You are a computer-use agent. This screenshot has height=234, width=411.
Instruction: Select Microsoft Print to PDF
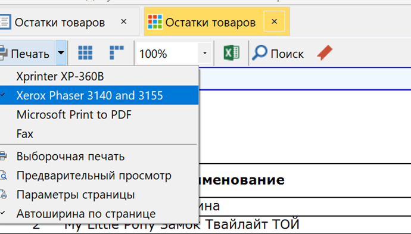[99, 114]
